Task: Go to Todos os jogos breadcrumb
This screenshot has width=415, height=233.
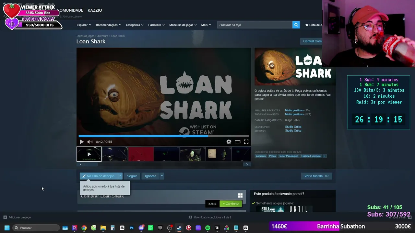Action: point(85,36)
